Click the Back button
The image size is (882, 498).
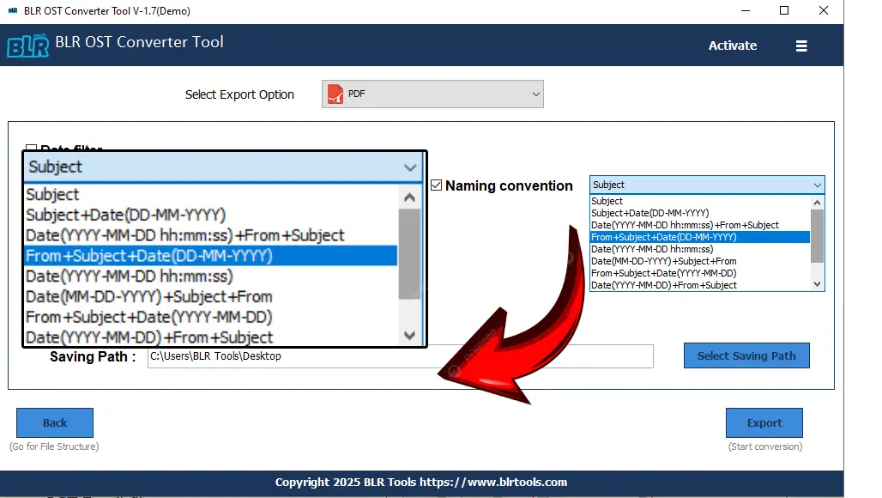55,422
